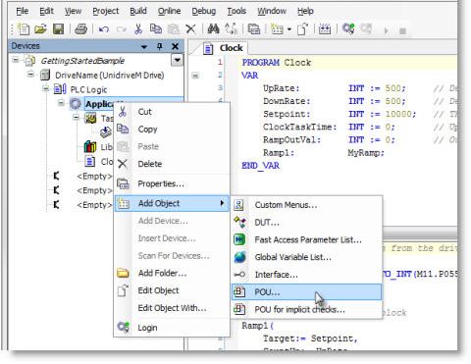Save the project with floppy icon

[58, 29]
